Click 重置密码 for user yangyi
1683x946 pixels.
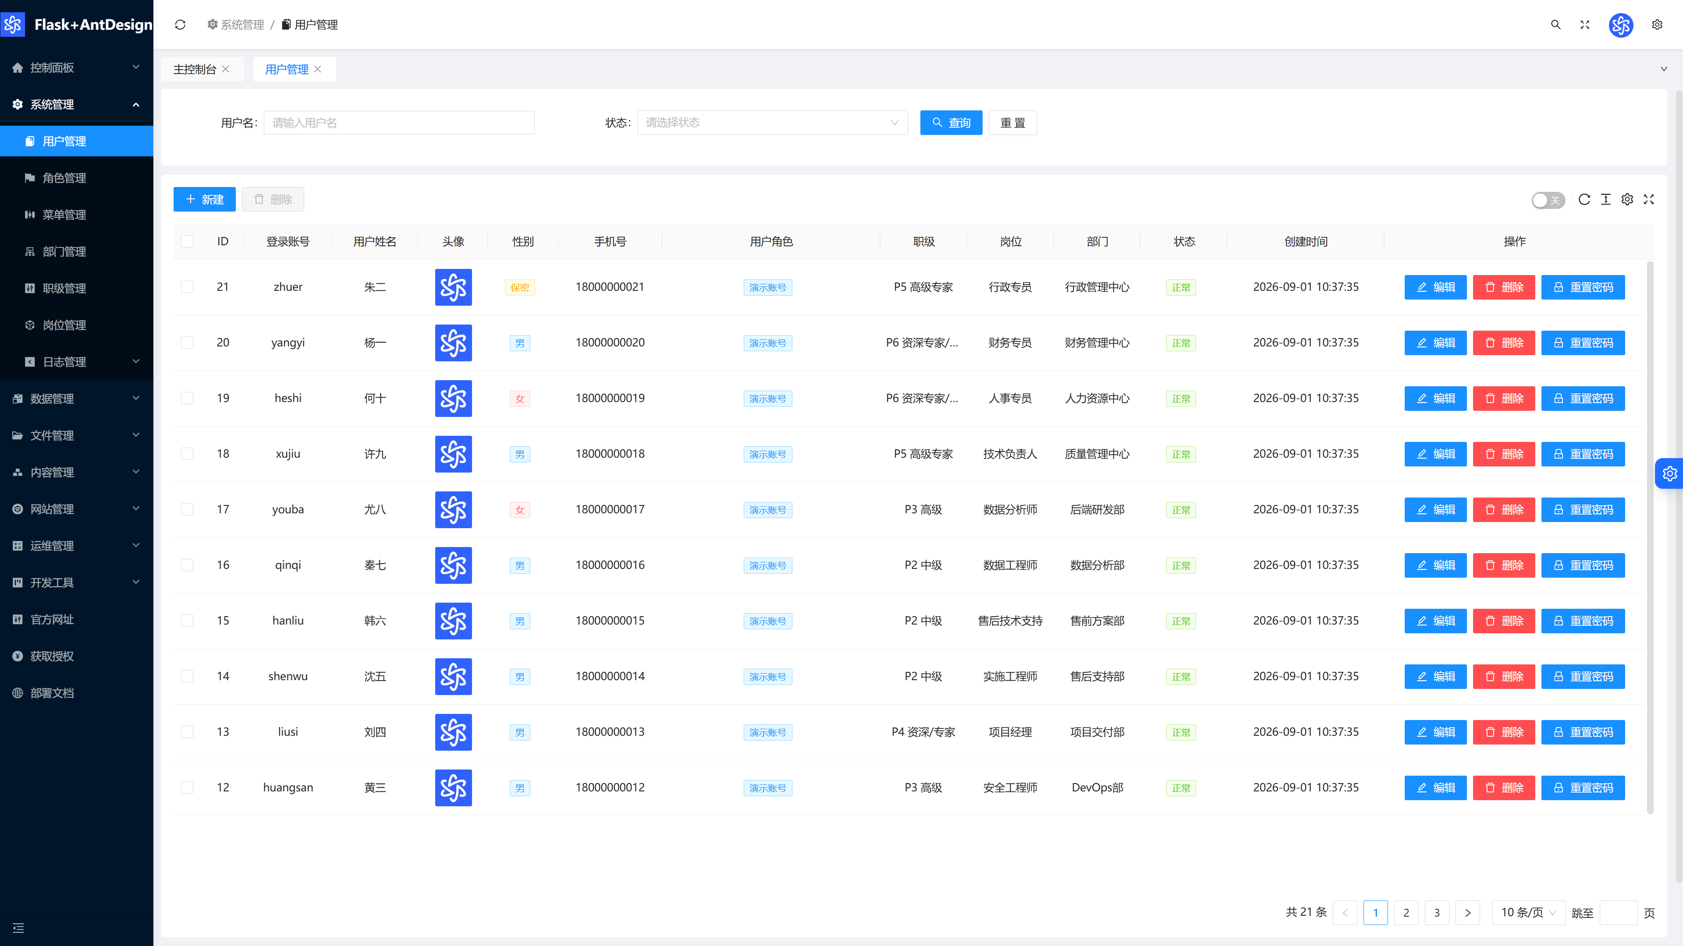(1582, 343)
